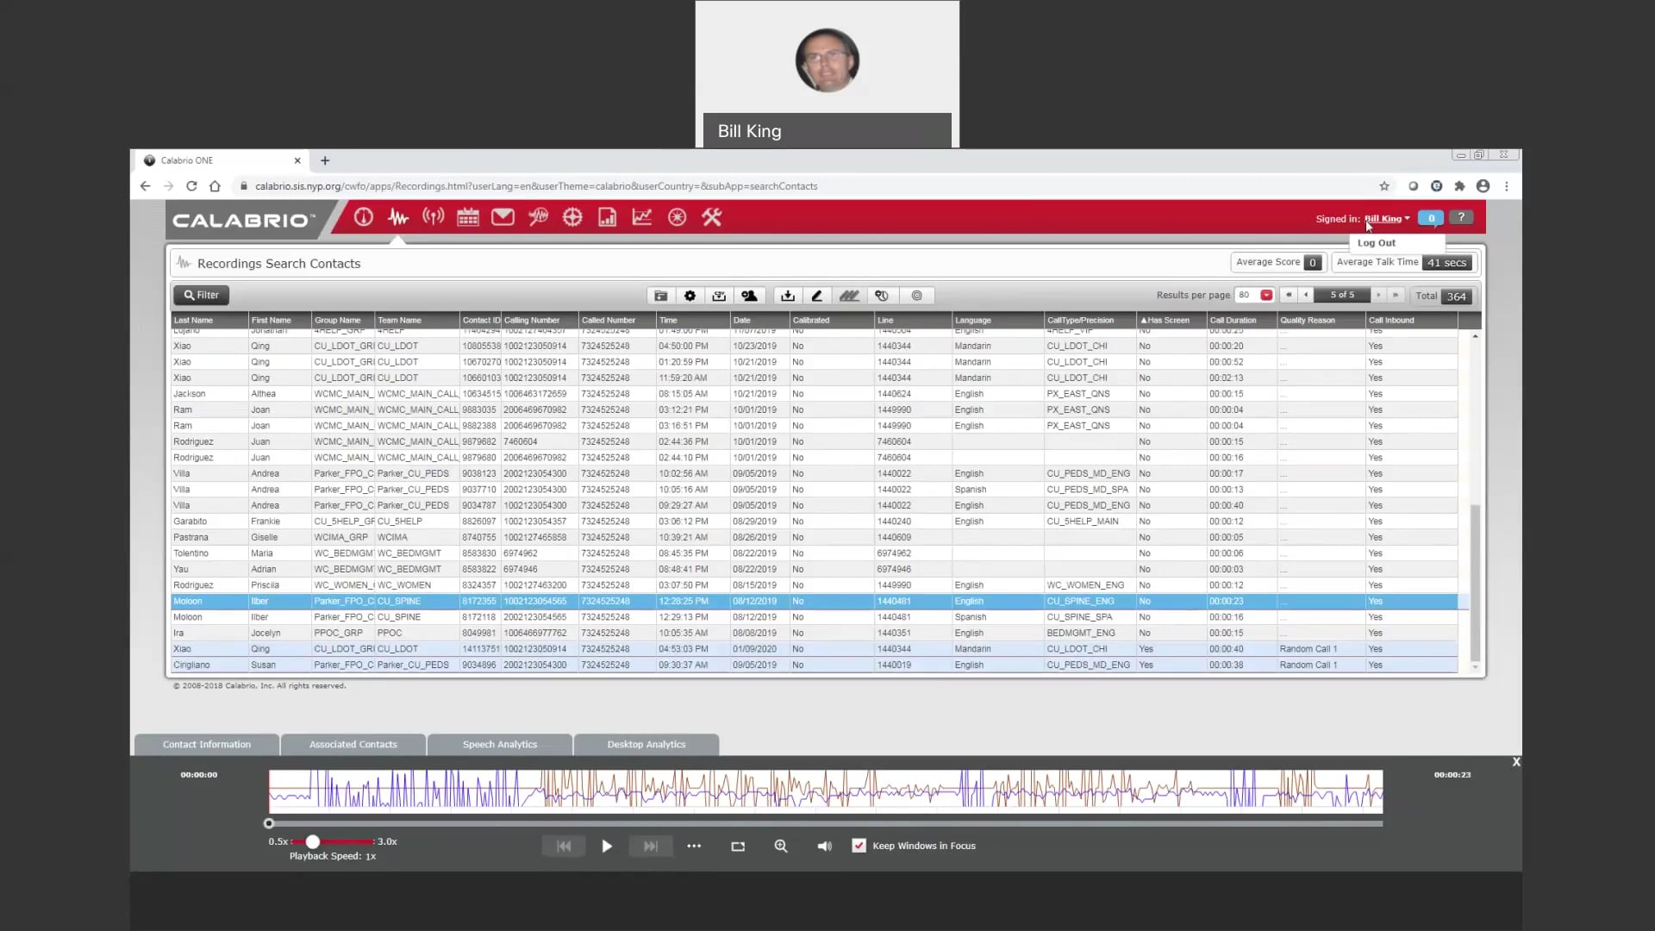Open Results per page dropdown
The height and width of the screenshot is (931, 1655).
1266,296
